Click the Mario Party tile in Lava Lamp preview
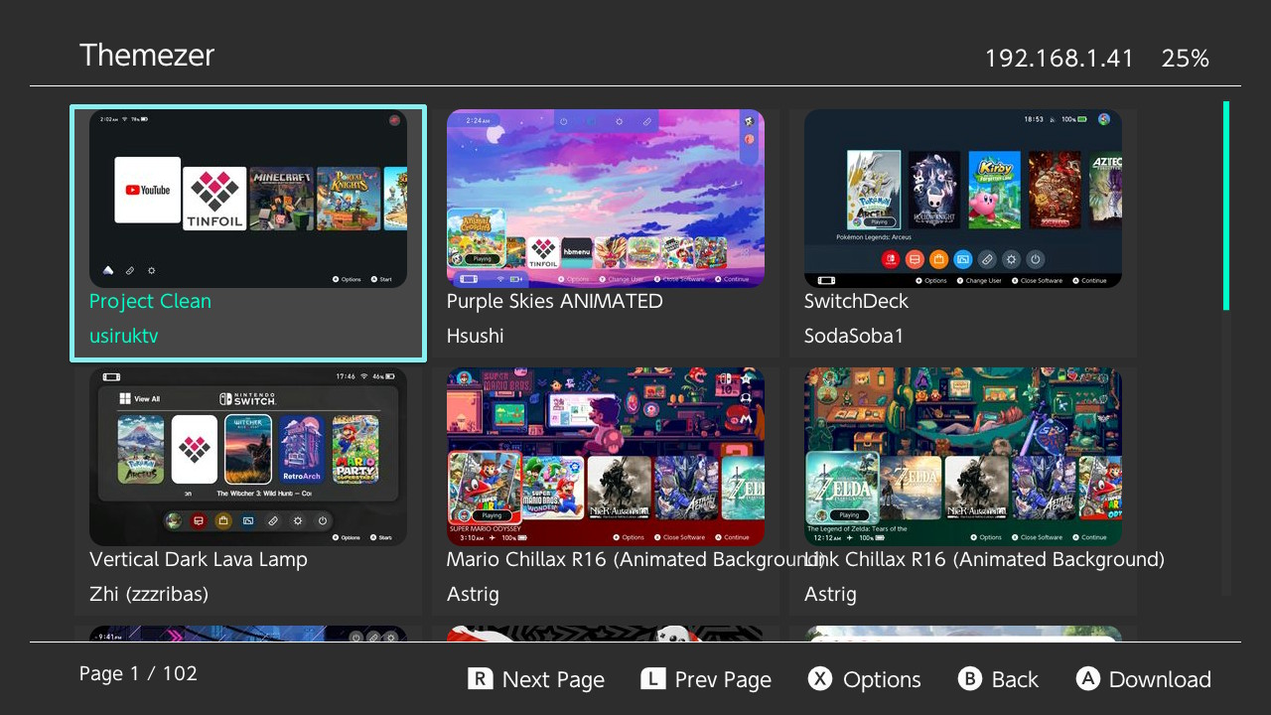The width and height of the screenshot is (1271, 715). 355,450
